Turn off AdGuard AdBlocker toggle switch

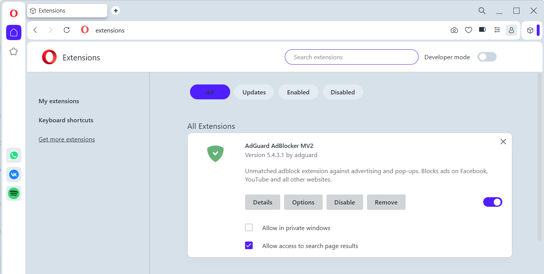pos(493,202)
